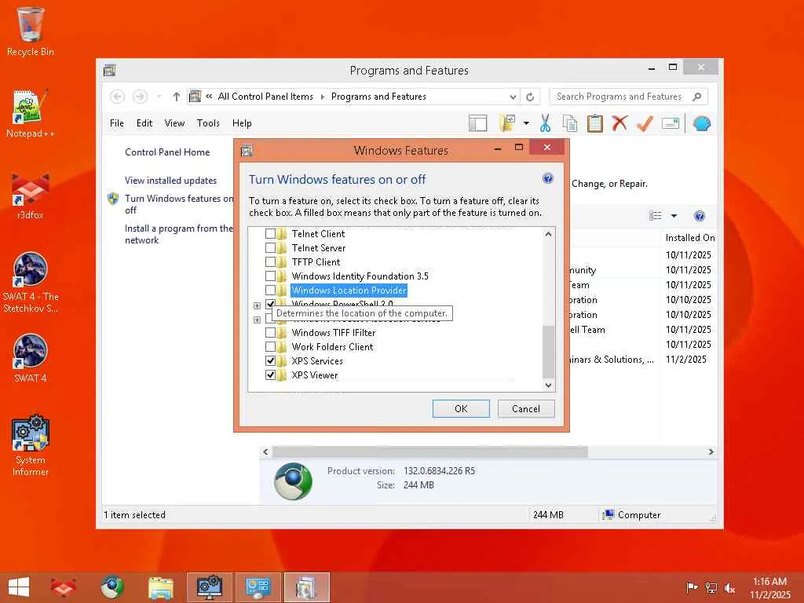The image size is (804, 603).
Task: Click the Cut scissors icon in toolbar
Action: click(545, 123)
